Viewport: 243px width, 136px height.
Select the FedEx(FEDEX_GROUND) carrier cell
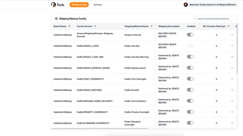89,90
